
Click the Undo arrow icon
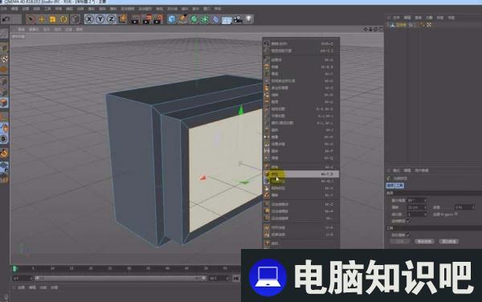[x=6, y=19]
